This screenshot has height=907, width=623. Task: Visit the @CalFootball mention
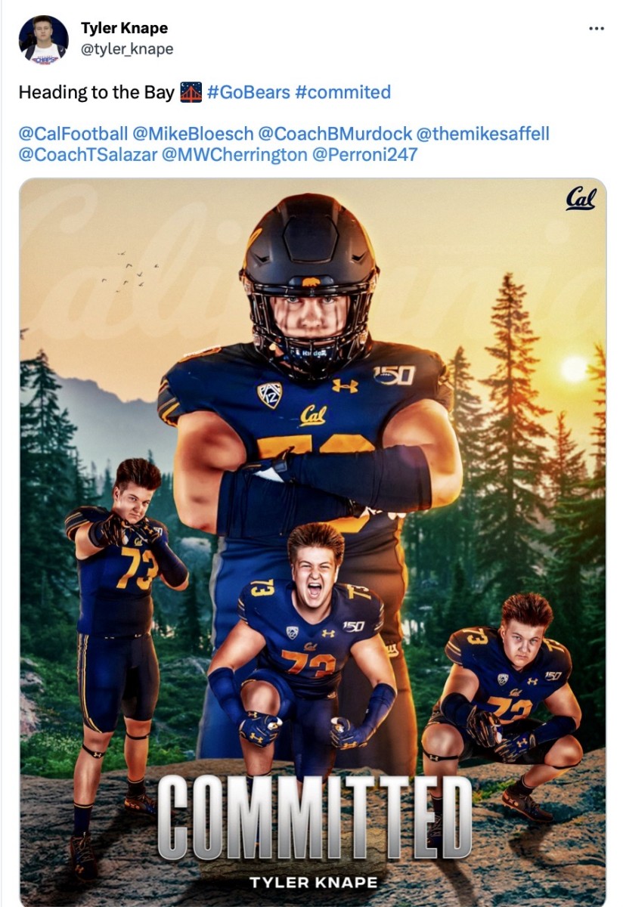coord(73,134)
